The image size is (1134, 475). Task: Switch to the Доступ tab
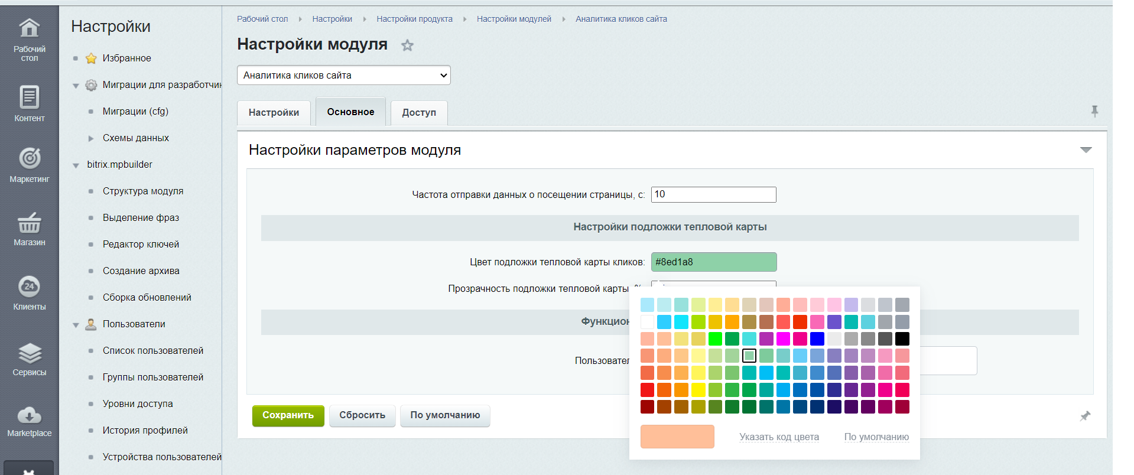click(418, 113)
